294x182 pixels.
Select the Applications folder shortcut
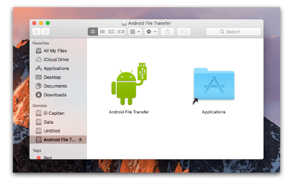click(x=214, y=84)
